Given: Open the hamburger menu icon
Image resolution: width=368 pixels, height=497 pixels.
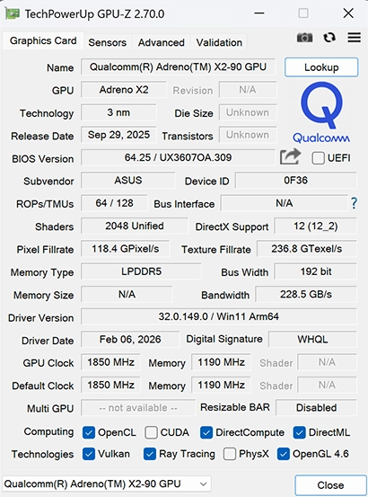Looking at the screenshot, I should 354,38.
